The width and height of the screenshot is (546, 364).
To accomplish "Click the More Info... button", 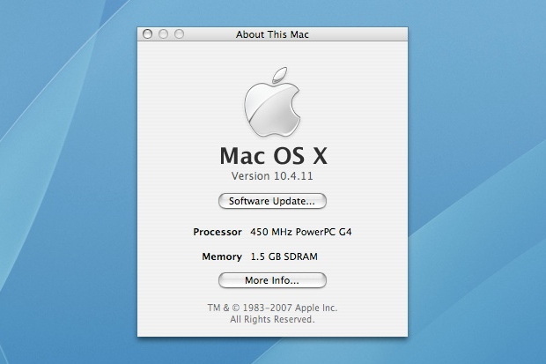I will pyautogui.click(x=272, y=280).
